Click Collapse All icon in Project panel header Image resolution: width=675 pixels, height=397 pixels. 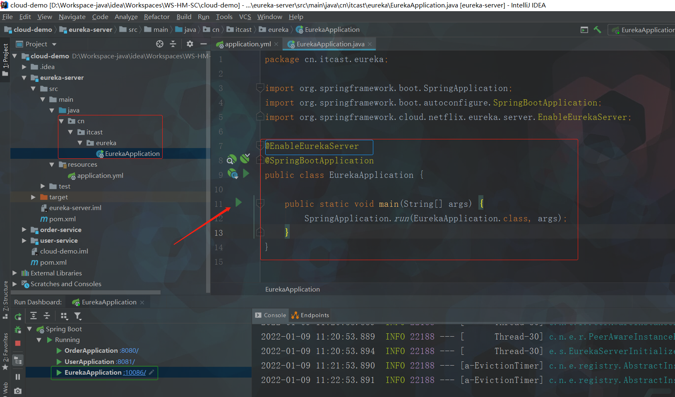173,44
